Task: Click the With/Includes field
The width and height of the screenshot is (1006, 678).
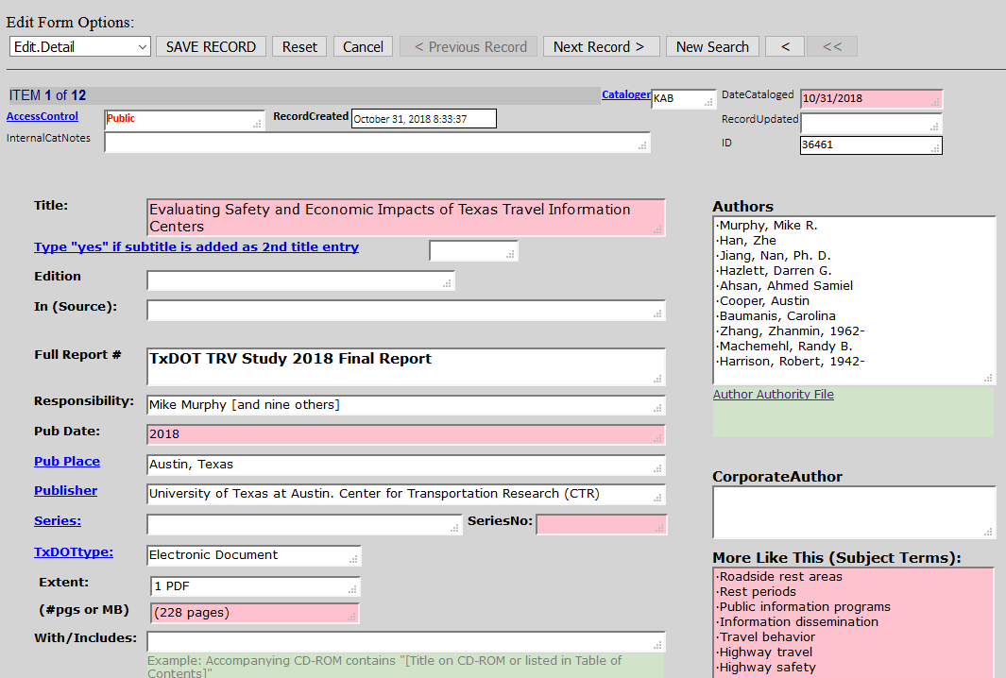Action: 405,641
